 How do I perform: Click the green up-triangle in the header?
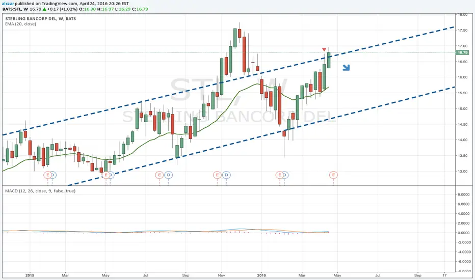pos(44,9)
